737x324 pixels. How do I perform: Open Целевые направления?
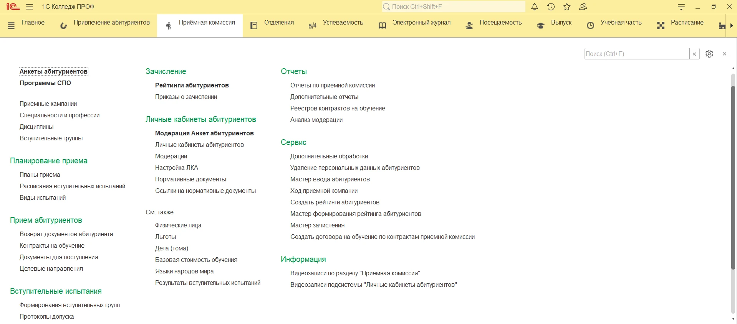51,268
